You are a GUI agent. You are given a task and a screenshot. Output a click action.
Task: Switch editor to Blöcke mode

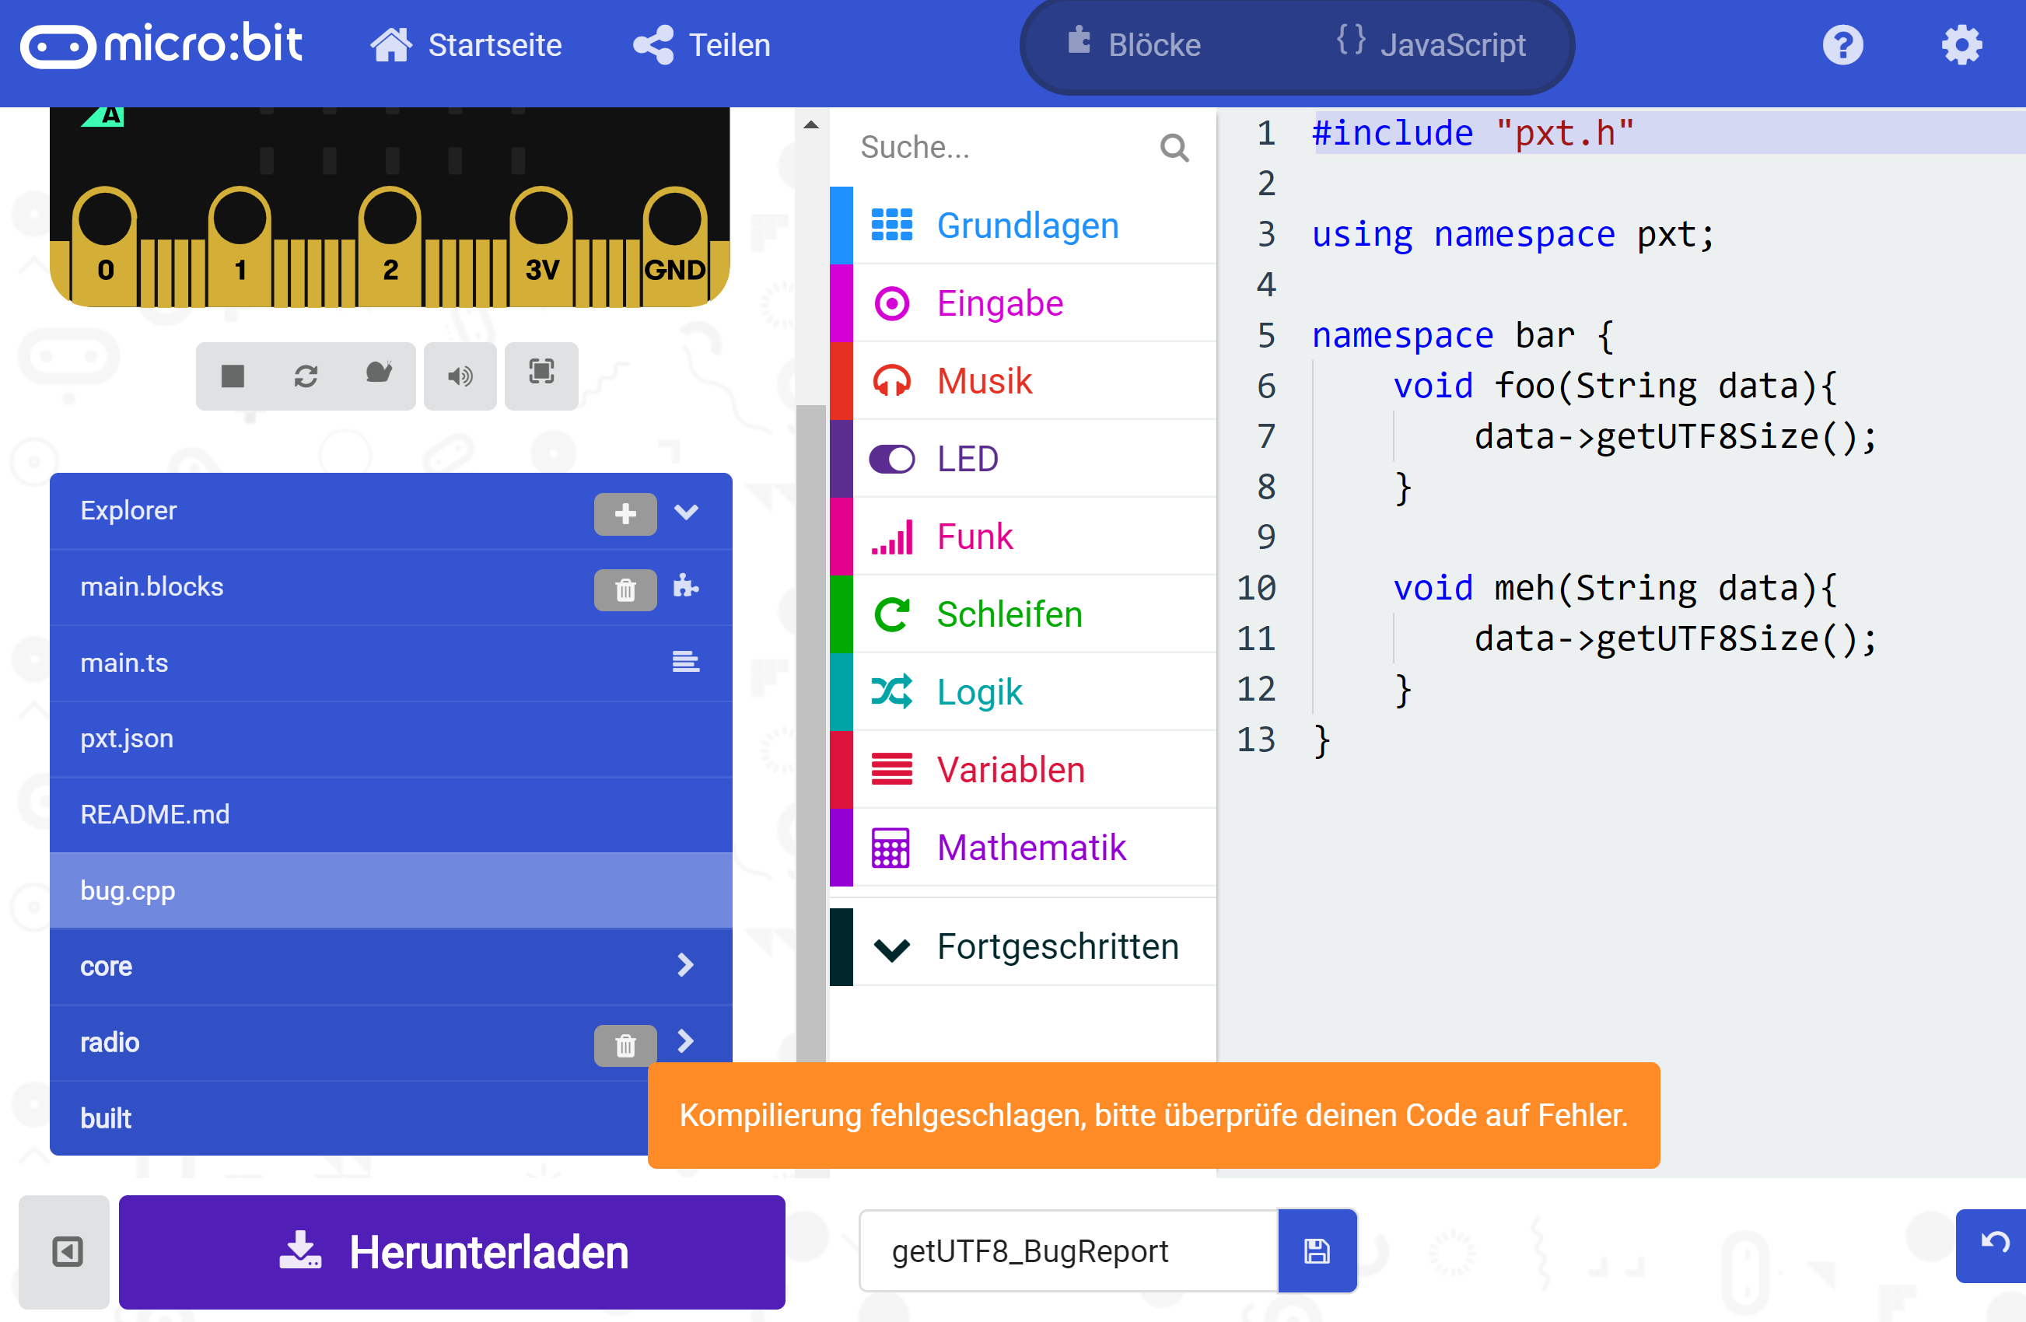pos(1153,44)
